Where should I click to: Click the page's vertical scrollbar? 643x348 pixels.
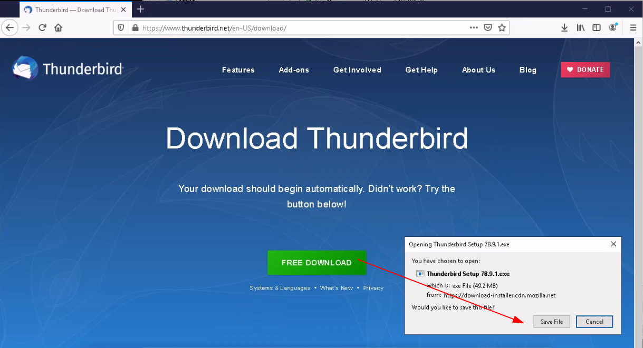click(638, 193)
